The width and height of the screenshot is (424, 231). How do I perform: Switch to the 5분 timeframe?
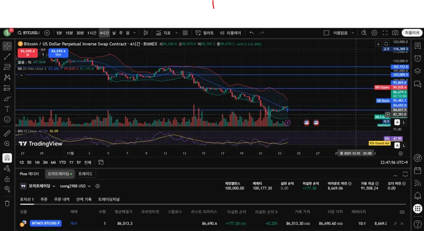click(59, 33)
